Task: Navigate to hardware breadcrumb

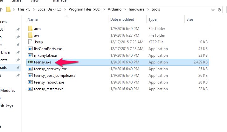Action: pos(136,9)
